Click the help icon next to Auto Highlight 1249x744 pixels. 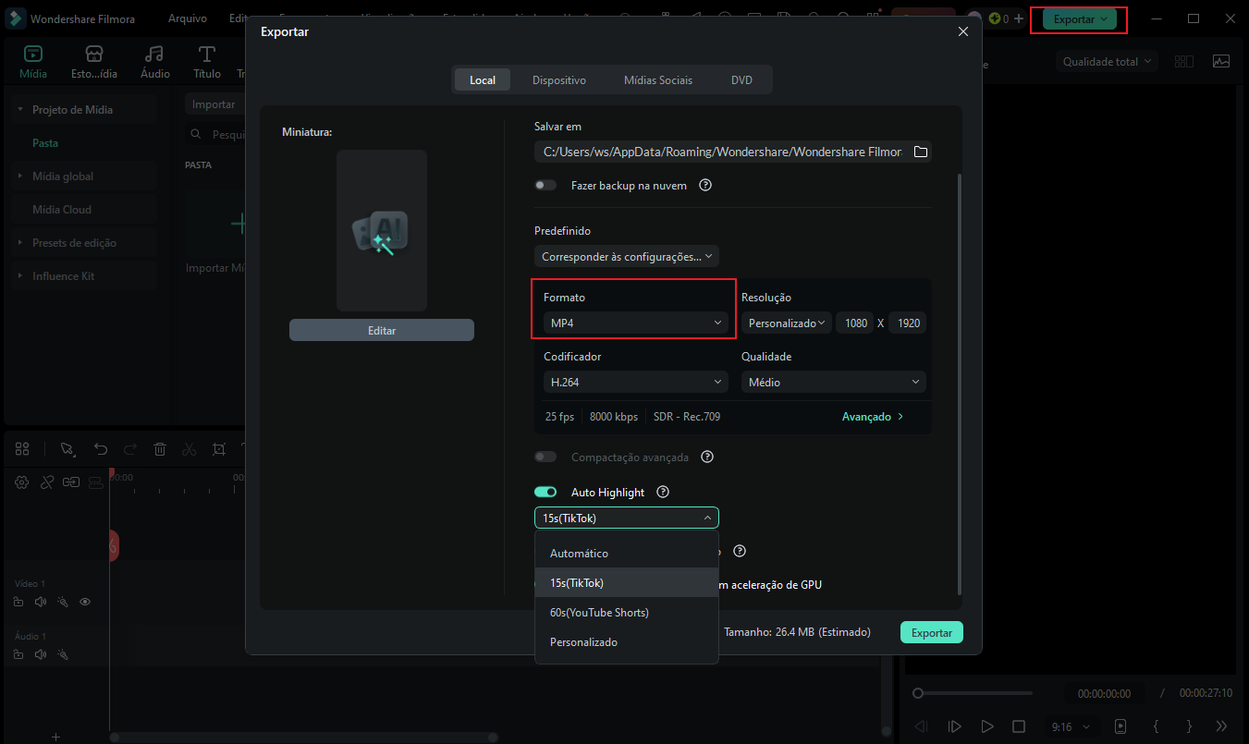[662, 493]
